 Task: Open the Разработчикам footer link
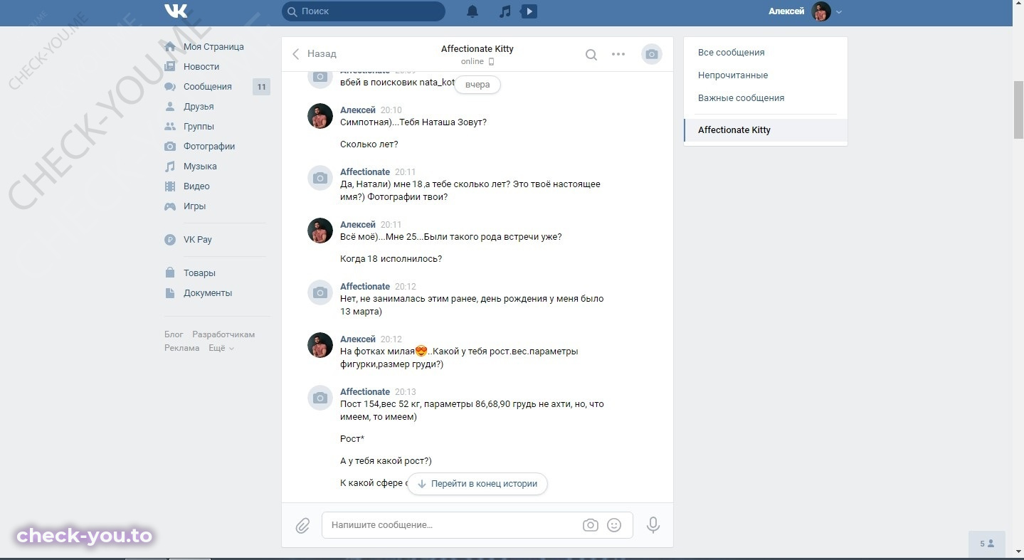(x=223, y=334)
